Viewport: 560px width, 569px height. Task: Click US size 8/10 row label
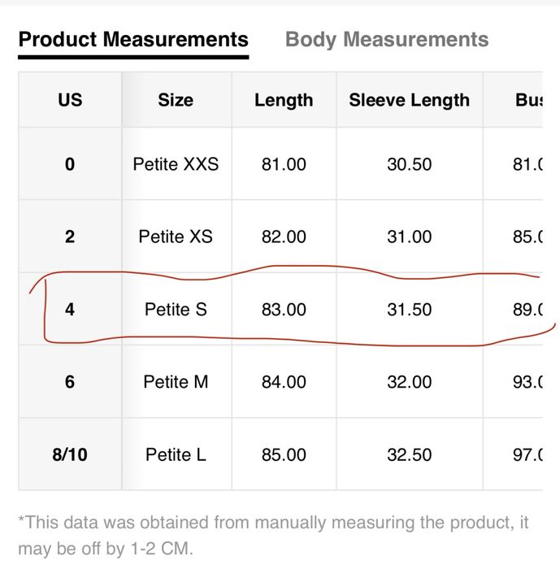[x=70, y=454]
